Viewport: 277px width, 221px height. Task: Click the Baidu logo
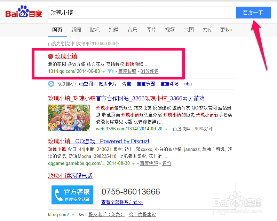24,12
